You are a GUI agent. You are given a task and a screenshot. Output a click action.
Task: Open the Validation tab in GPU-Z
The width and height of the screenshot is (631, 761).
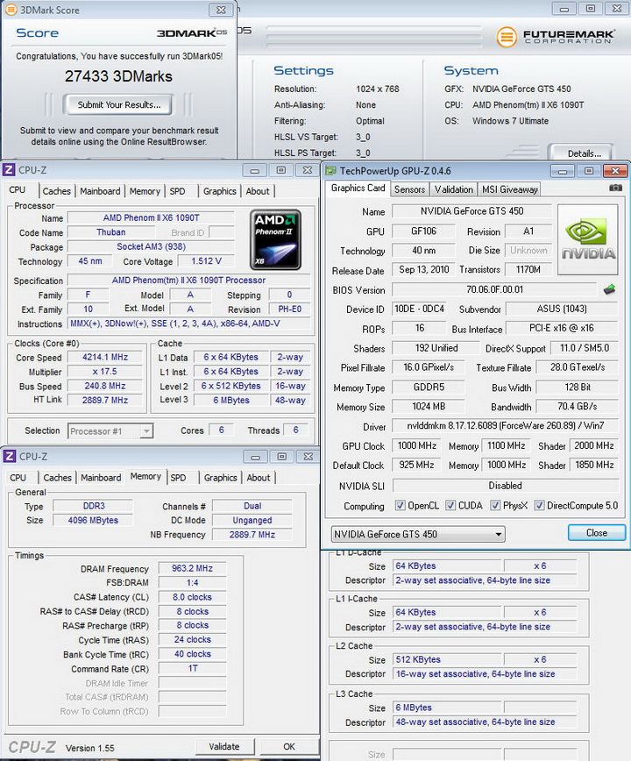tap(453, 189)
